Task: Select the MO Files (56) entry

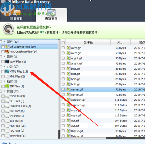Action: (x=17, y=126)
